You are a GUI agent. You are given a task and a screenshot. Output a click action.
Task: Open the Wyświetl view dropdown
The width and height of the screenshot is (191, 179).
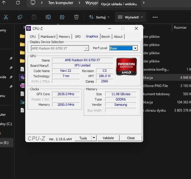tap(130, 17)
